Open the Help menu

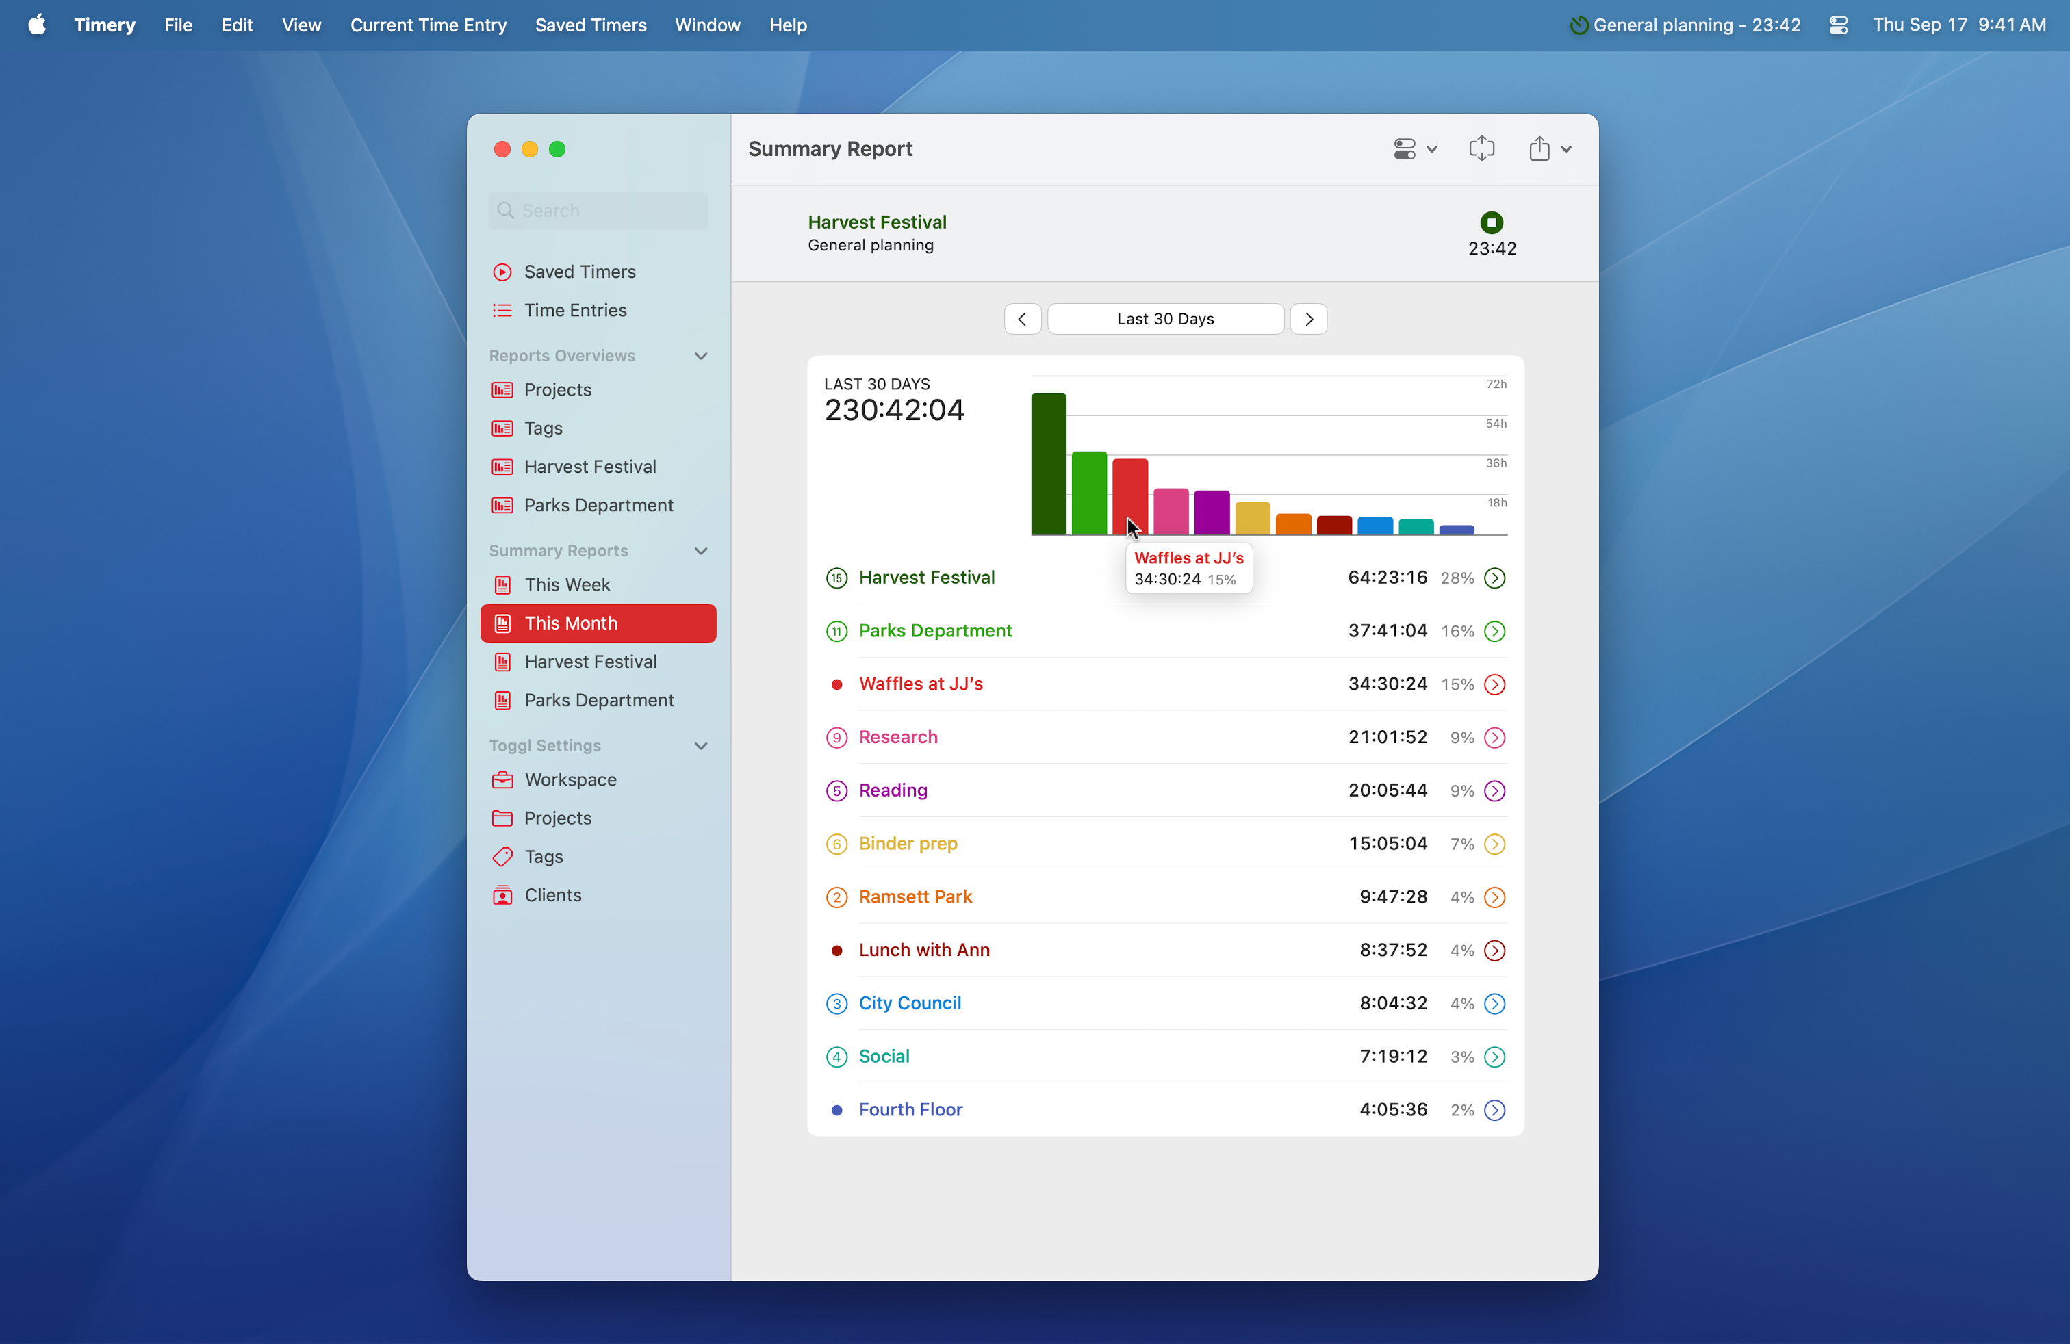coord(787,25)
